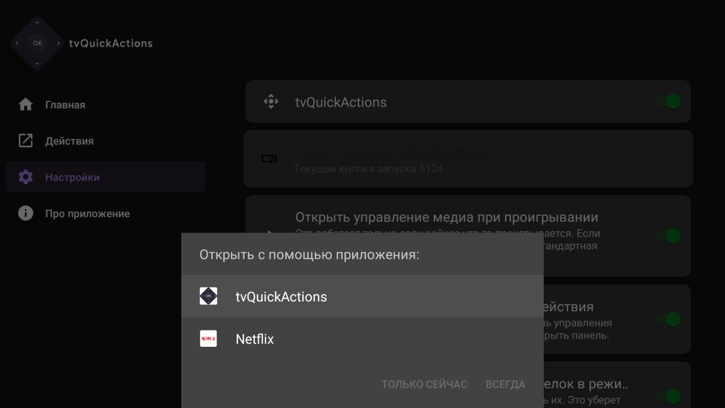Click the Действия open-external icon
This screenshot has width=725, height=408.
click(25, 141)
